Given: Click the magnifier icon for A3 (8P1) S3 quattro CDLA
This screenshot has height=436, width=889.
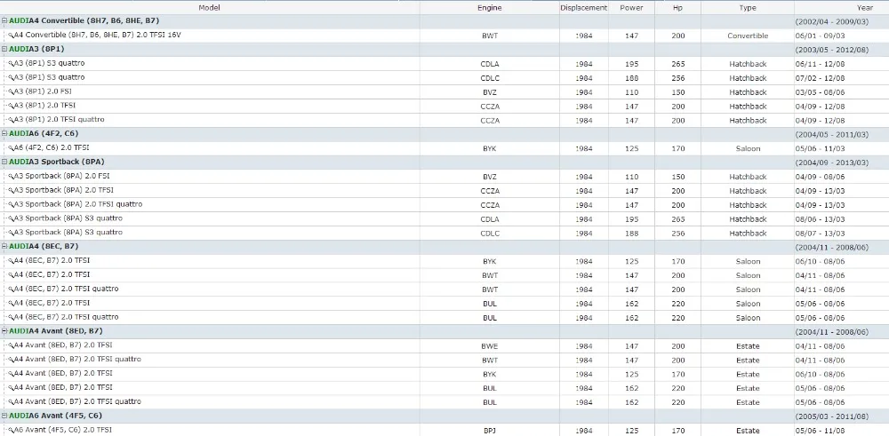Looking at the screenshot, I should coord(11,63).
